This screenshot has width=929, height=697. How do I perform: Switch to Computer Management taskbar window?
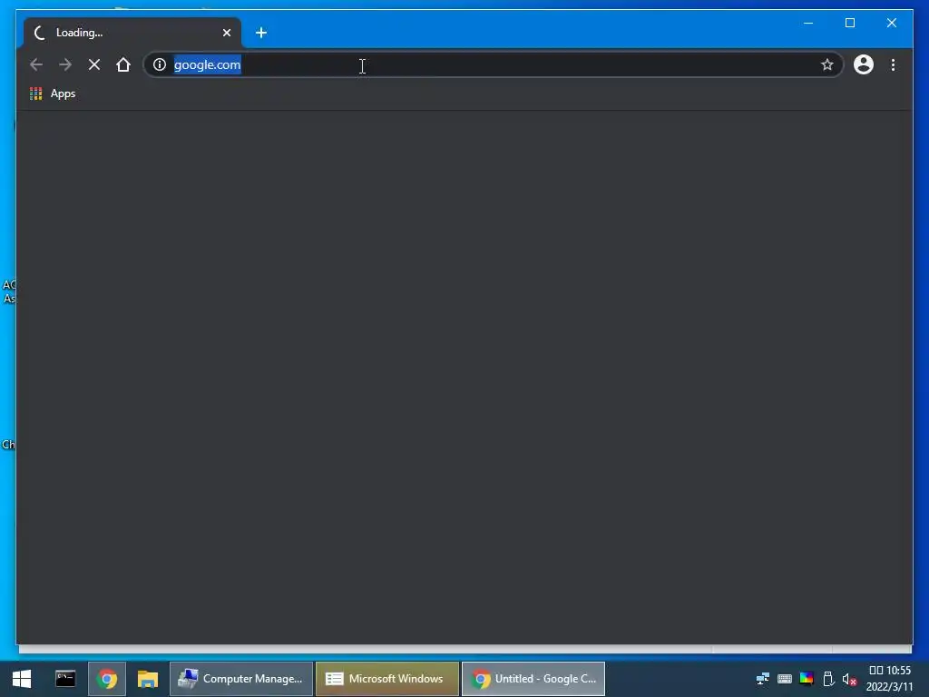(241, 679)
